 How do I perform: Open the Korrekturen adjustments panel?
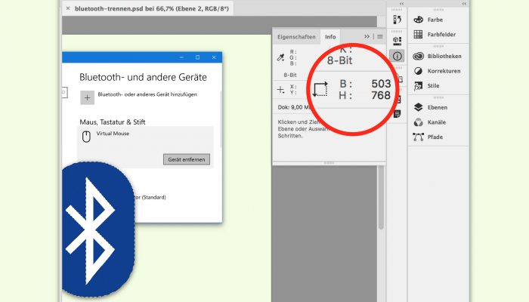pos(437,71)
